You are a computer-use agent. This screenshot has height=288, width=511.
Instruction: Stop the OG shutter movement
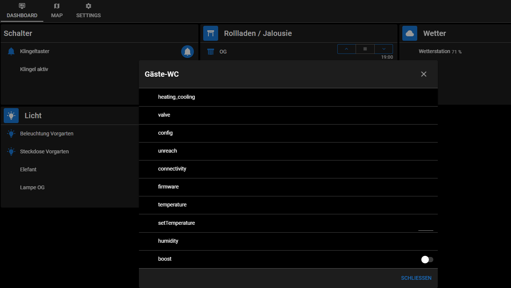pyautogui.click(x=365, y=49)
